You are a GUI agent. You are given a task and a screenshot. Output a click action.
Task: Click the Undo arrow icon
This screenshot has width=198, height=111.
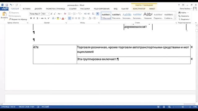tap(11, 5)
